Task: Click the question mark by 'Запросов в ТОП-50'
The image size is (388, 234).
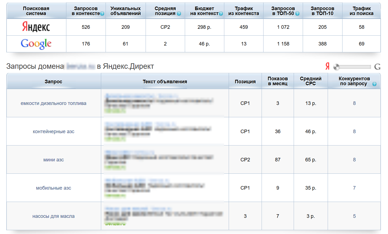Action: 298,14
